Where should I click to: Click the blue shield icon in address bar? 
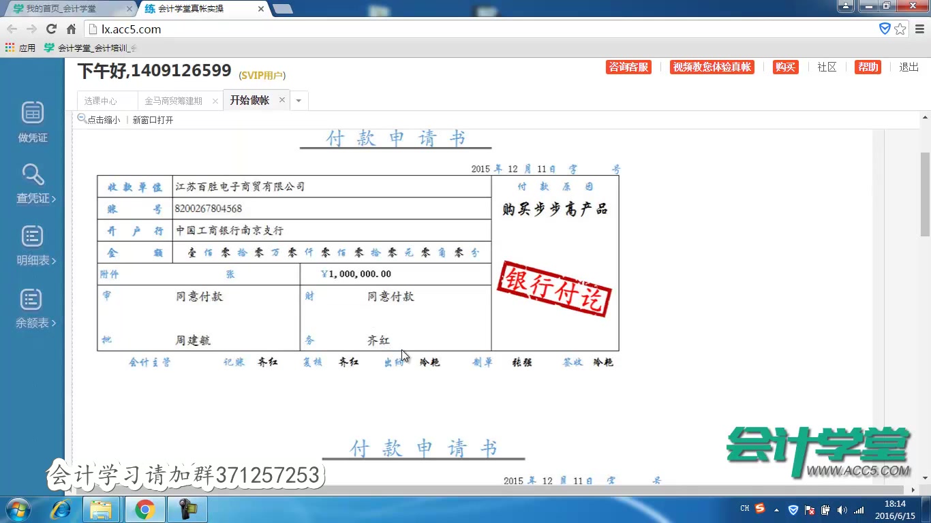coord(885,29)
